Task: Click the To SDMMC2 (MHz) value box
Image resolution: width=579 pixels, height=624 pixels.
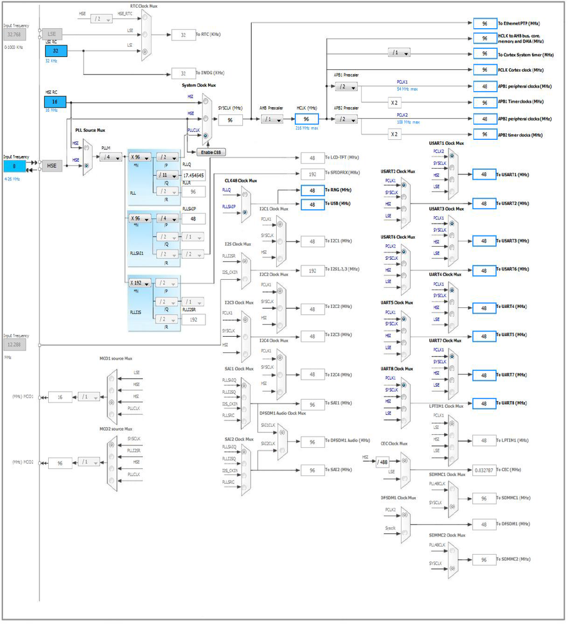Action: (484, 560)
